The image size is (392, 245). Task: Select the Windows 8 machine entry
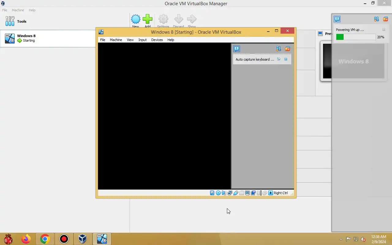pyautogui.click(x=48, y=38)
